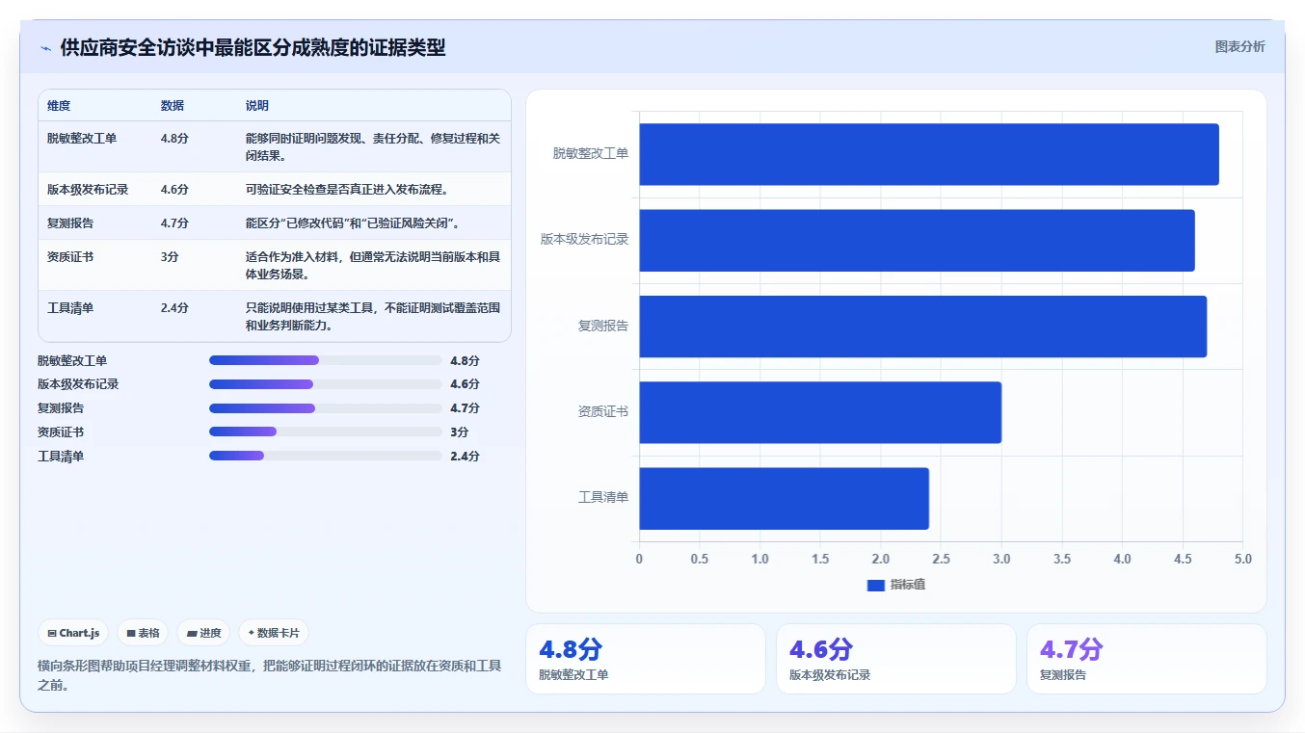Click the 资质证书 progress bar
The image size is (1305, 733).
pos(326,432)
